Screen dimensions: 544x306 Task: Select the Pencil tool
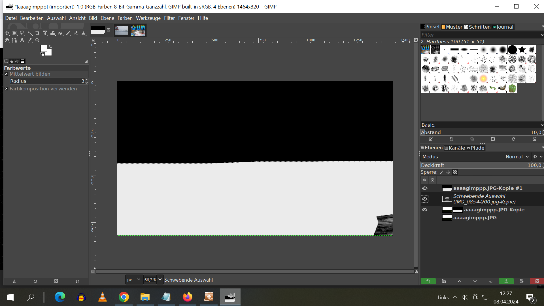point(68,33)
